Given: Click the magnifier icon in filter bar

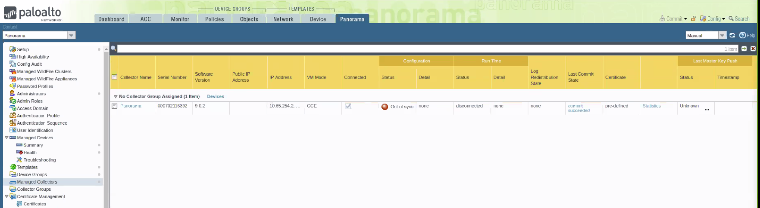Looking at the screenshot, I should point(113,49).
